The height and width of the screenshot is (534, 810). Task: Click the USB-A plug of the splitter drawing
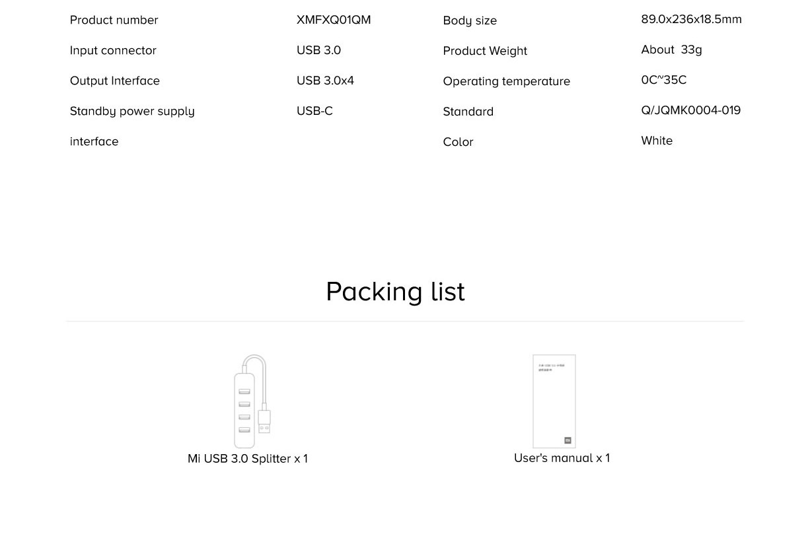tap(264, 422)
